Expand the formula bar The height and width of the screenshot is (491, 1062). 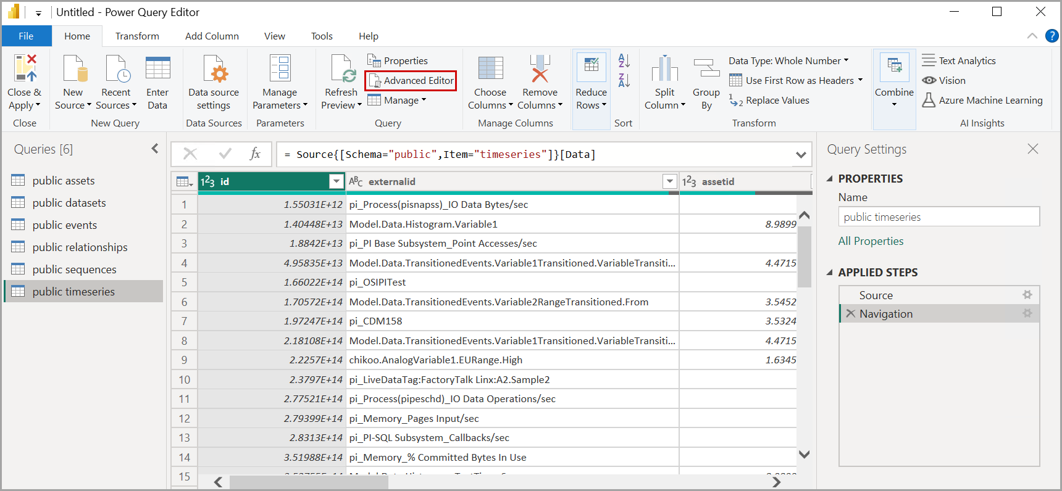coord(801,155)
